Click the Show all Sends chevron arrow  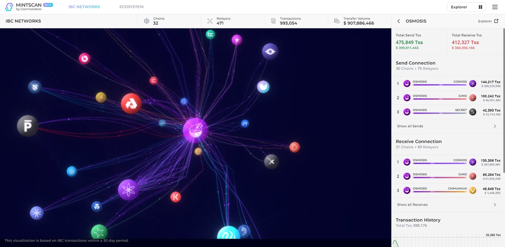tap(495, 126)
